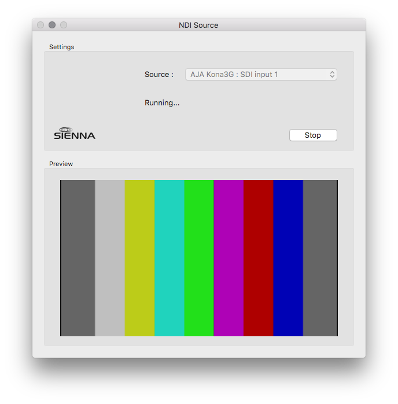398x404 pixels.
Task: Click the 'NDI Source' window title
Action: [x=198, y=25]
